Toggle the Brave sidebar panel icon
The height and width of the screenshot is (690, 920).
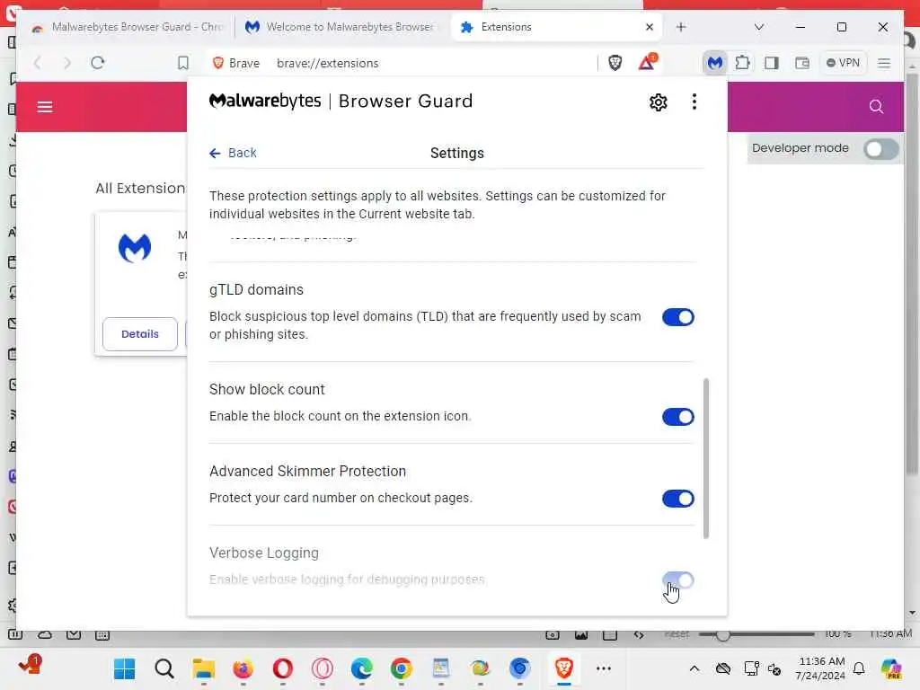pos(772,63)
